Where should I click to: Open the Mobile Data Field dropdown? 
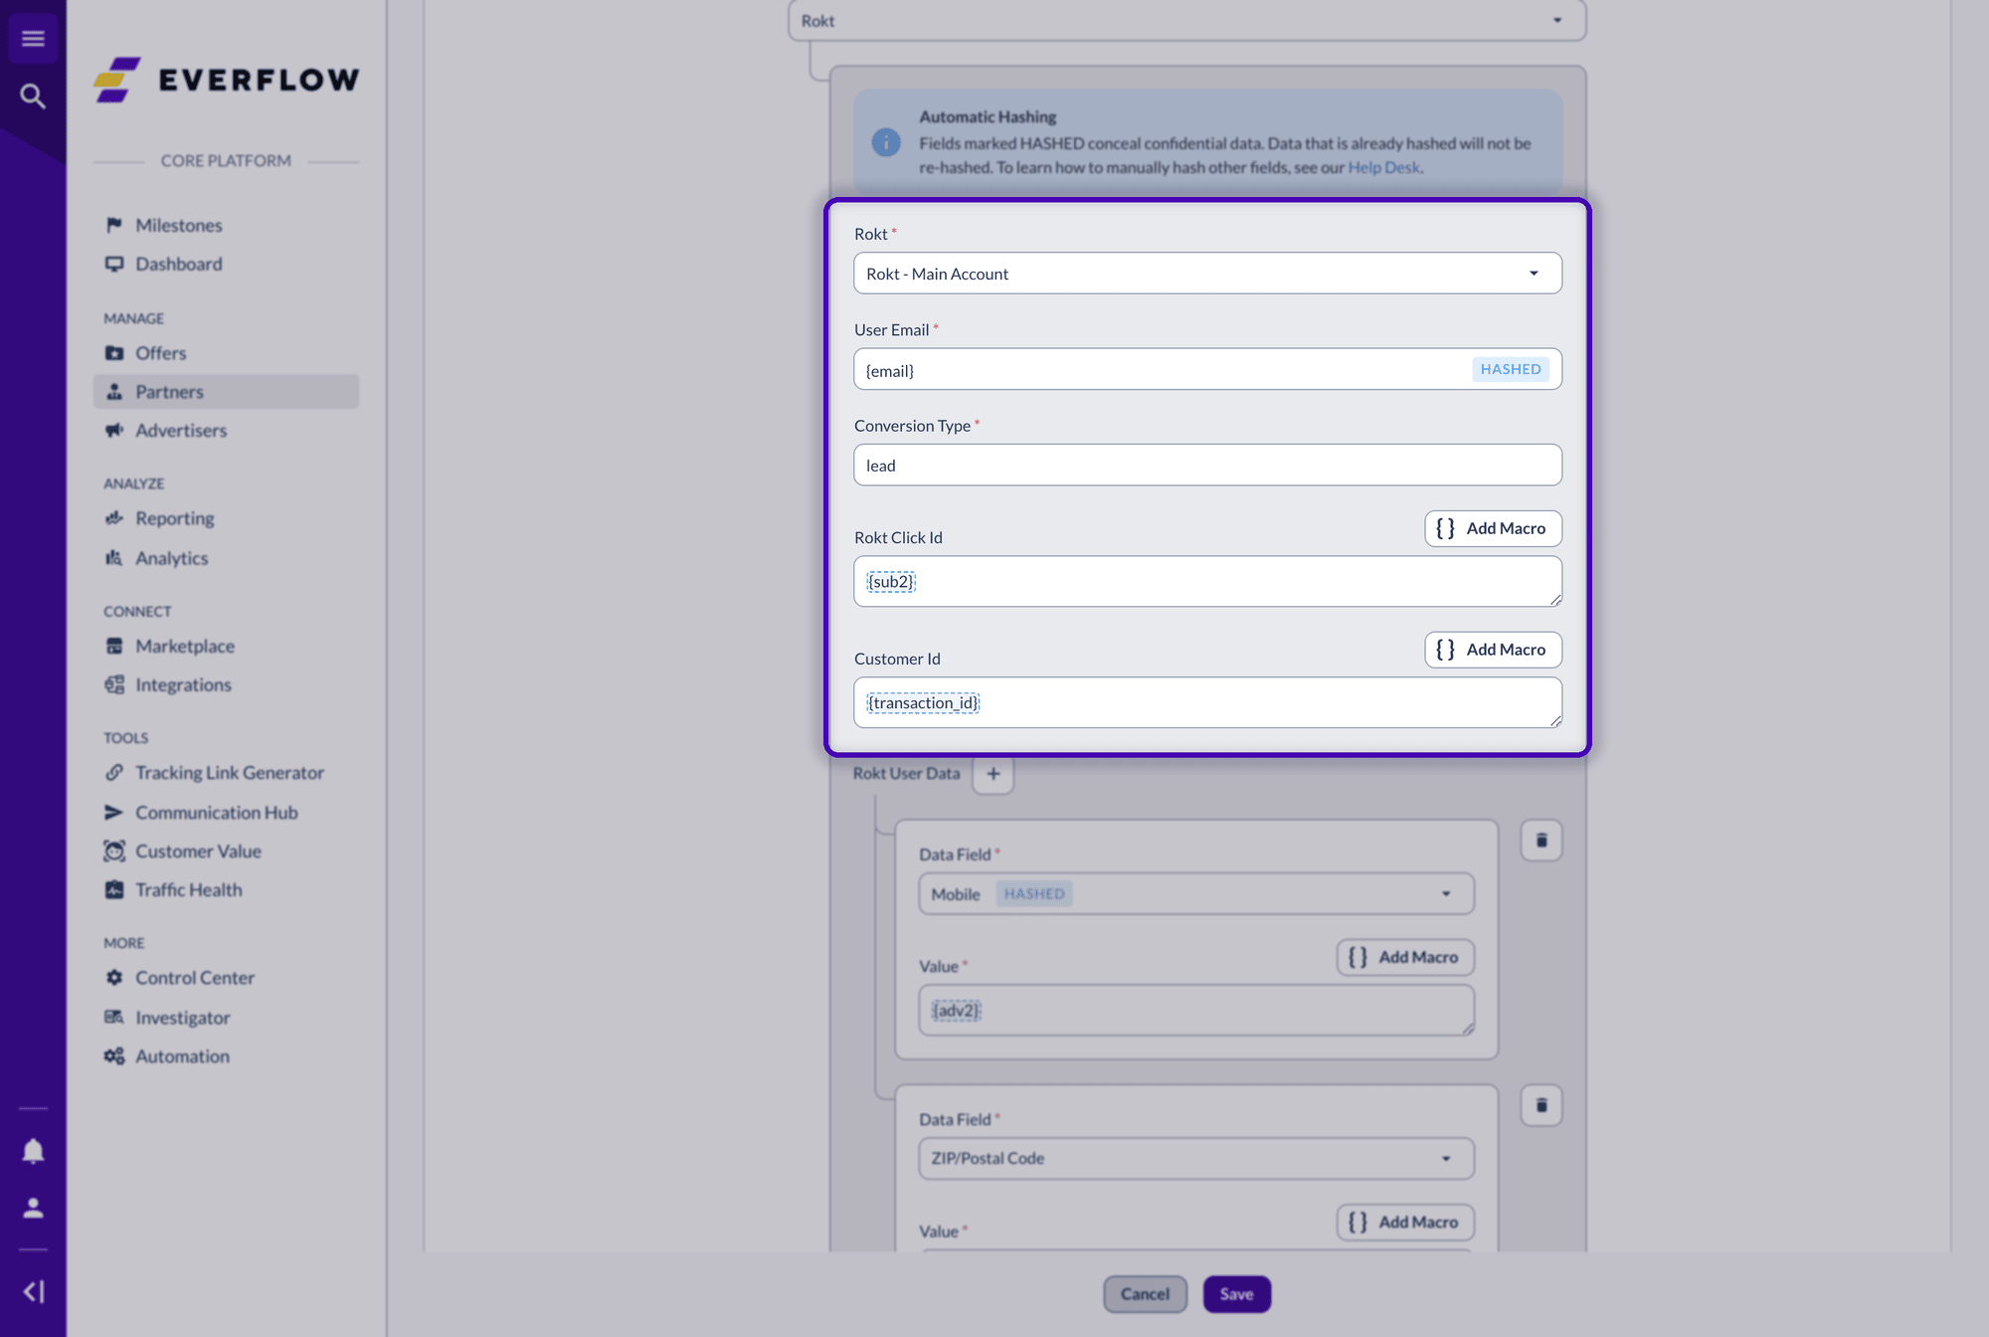pos(1196,894)
